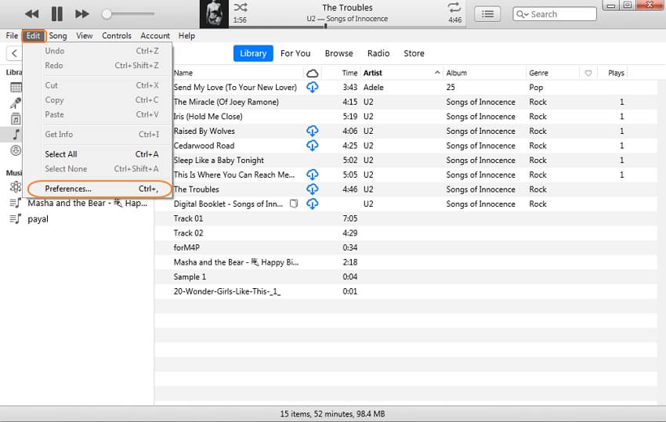666x422 pixels.
Task: Open the Controls menu
Action: 117,36
